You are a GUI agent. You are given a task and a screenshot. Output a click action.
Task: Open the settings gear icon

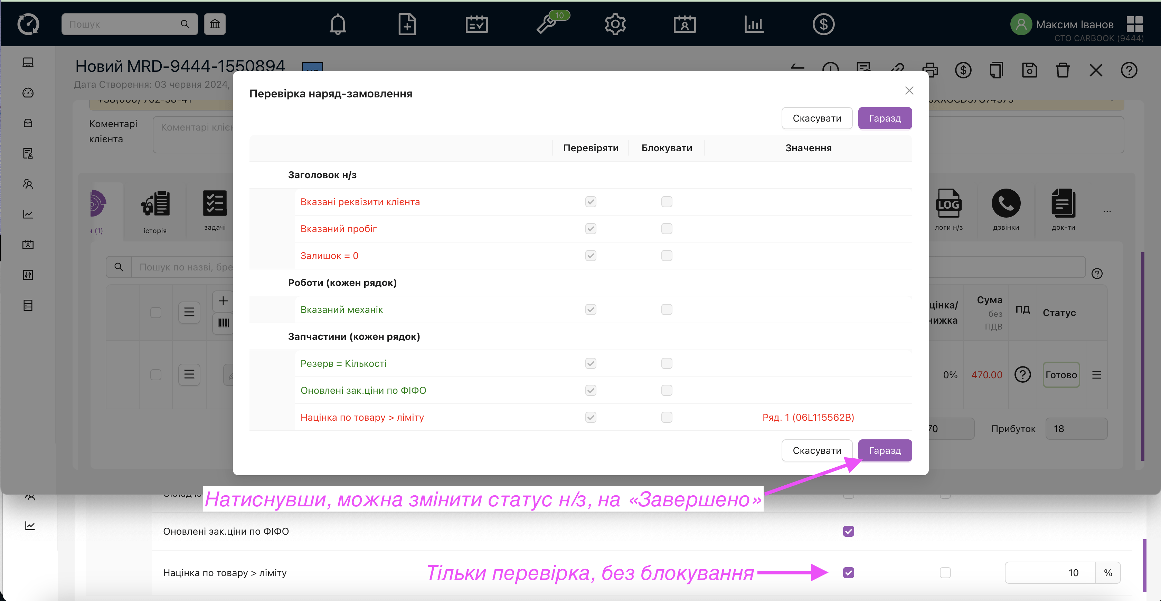pyautogui.click(x=615, y=24)
